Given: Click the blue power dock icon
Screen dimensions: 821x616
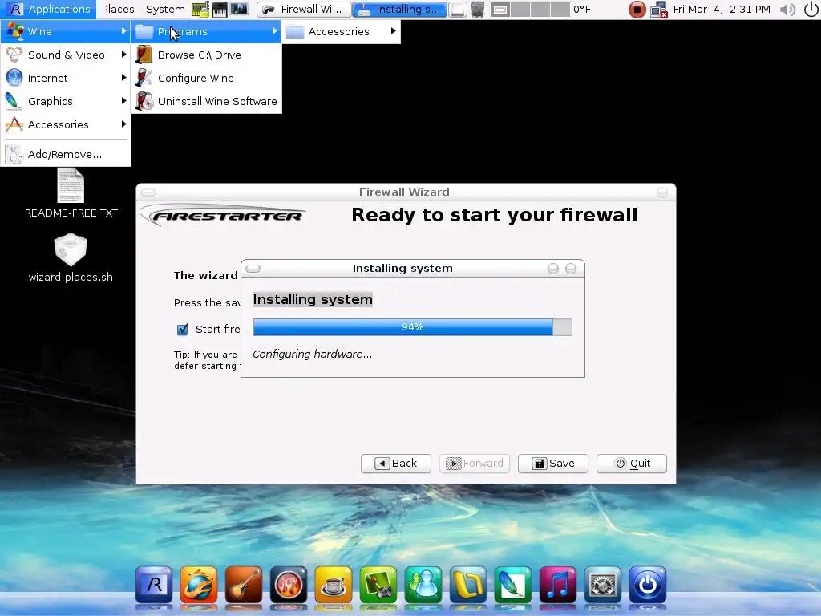Looking at the screenshot, I should [648, 584].
